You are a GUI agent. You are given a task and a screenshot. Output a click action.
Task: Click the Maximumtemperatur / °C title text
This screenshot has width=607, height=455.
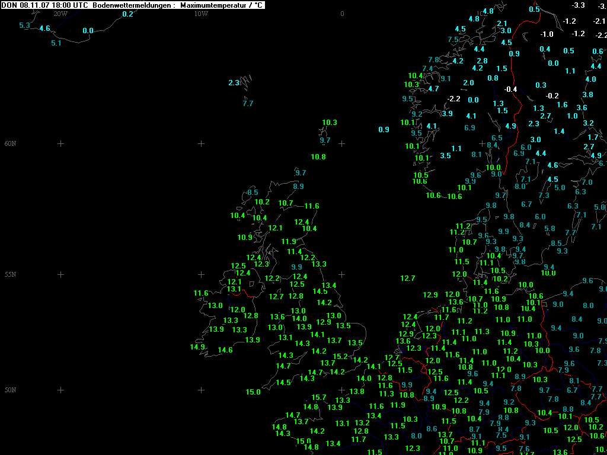222,5
